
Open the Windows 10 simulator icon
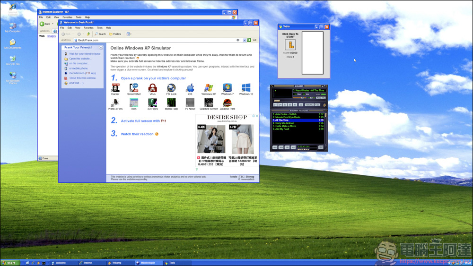coord(246,89)
